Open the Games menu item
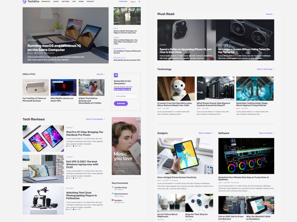This screenshot has width=297, height=222. [x=81, y=1]
